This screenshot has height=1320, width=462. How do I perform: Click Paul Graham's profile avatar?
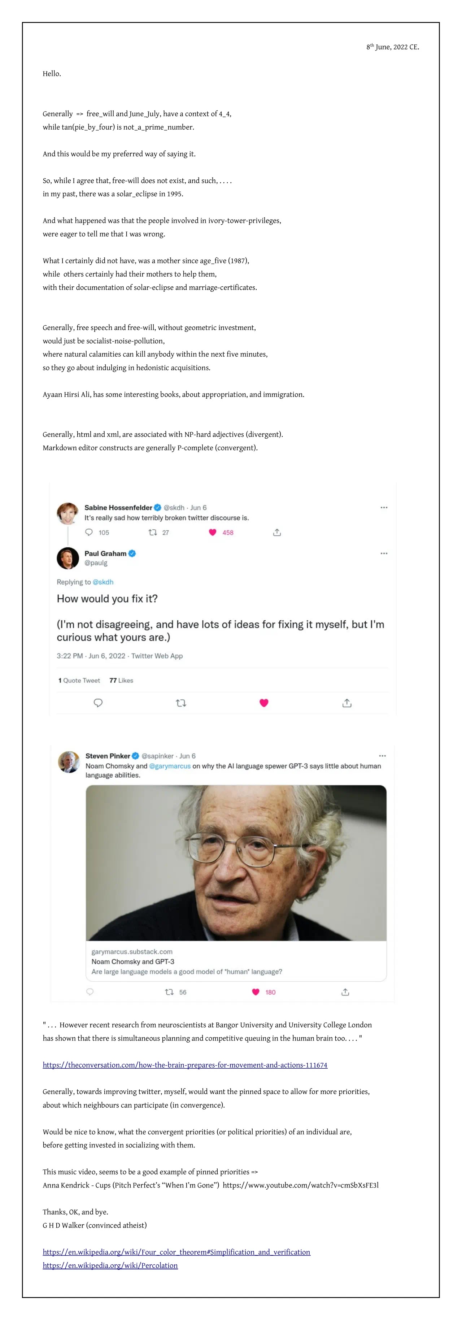[67, 558]
